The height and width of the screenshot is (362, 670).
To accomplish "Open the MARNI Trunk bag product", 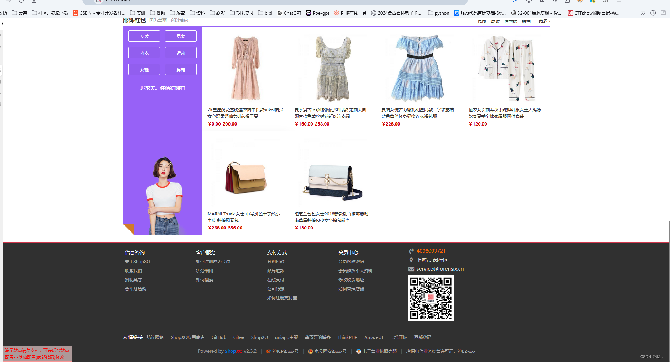I will [246, 178].
